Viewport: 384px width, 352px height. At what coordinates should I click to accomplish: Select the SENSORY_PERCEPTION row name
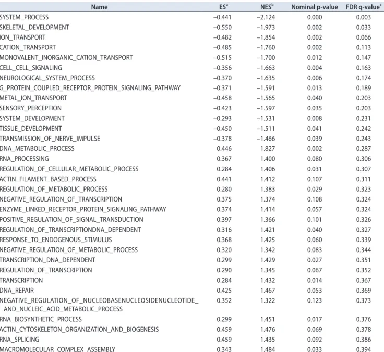31,108
